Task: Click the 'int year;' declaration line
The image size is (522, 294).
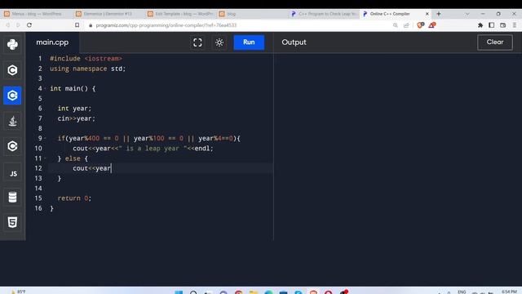Action: pos(74,109)
